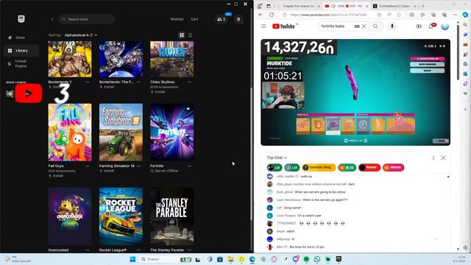Open Unreal Engine in sidebar
471x265 pixels.
coord(21,63)
